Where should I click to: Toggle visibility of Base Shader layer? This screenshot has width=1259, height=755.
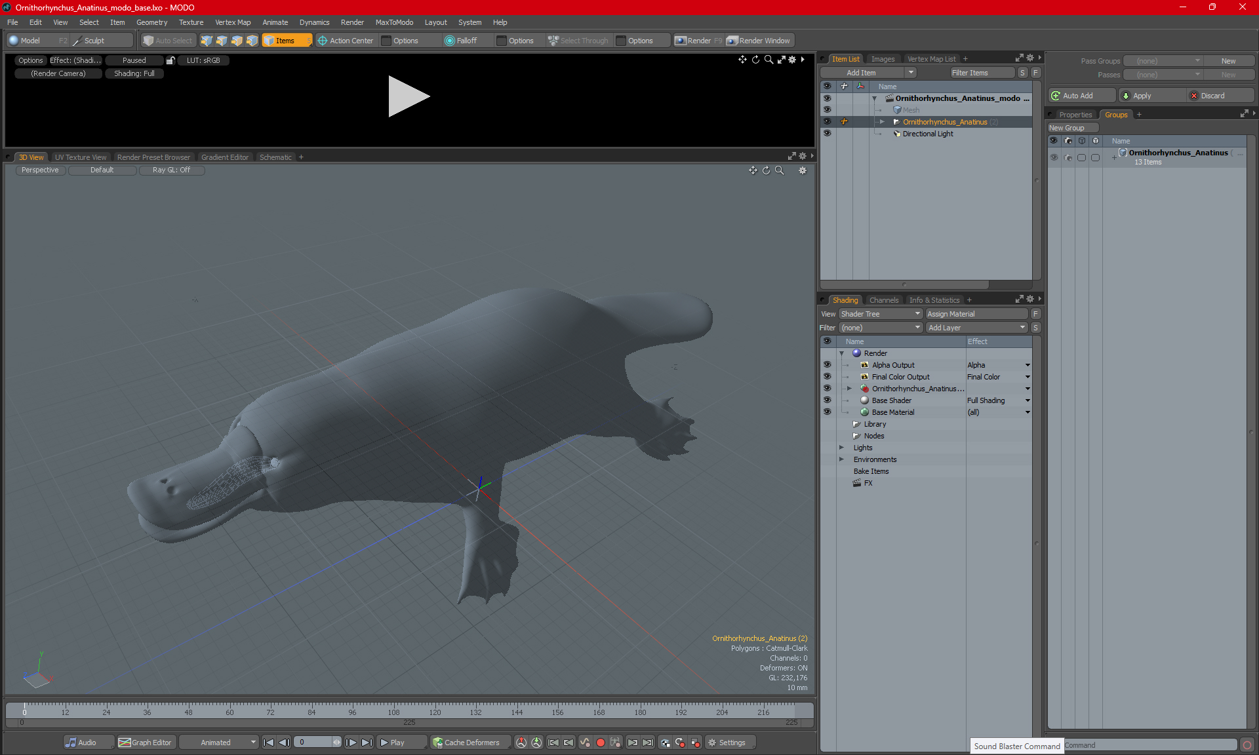click(x=827, y=400)
